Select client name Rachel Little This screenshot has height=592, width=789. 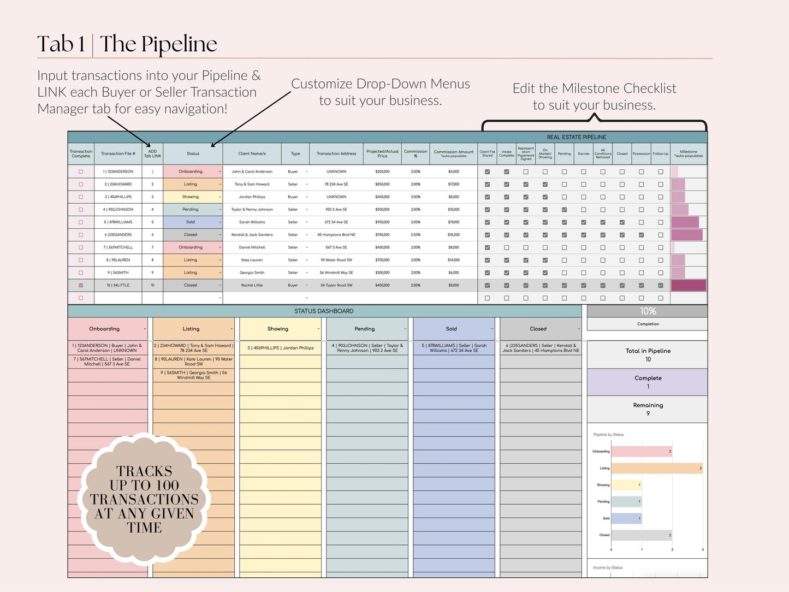point(252,285)
